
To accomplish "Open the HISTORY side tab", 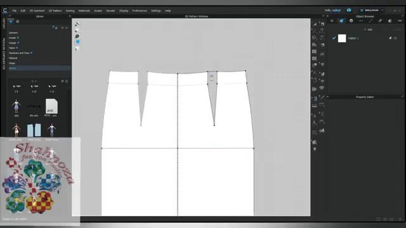I will pyautogui.click(x=4, y=24).
